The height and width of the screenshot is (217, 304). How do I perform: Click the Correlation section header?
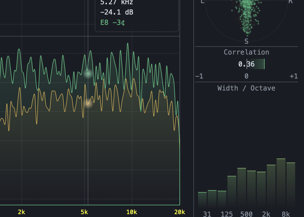pyautogui.click(x=246, y=52)
